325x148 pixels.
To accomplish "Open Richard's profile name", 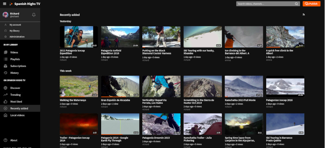I will (x=14, y=14).
